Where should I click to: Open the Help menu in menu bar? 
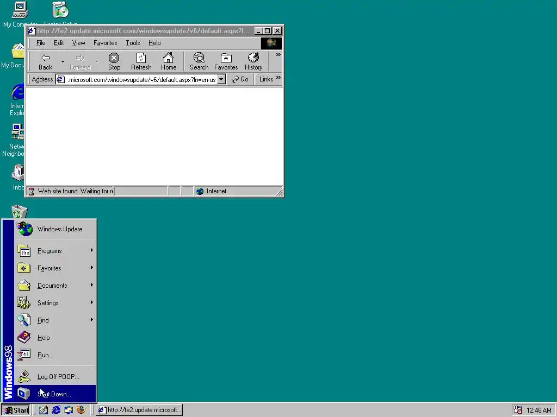(x=154, y=43)
